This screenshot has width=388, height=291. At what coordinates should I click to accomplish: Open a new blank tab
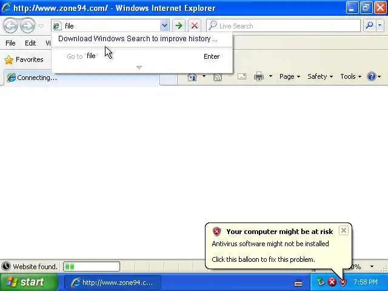[x=169, y=78]
